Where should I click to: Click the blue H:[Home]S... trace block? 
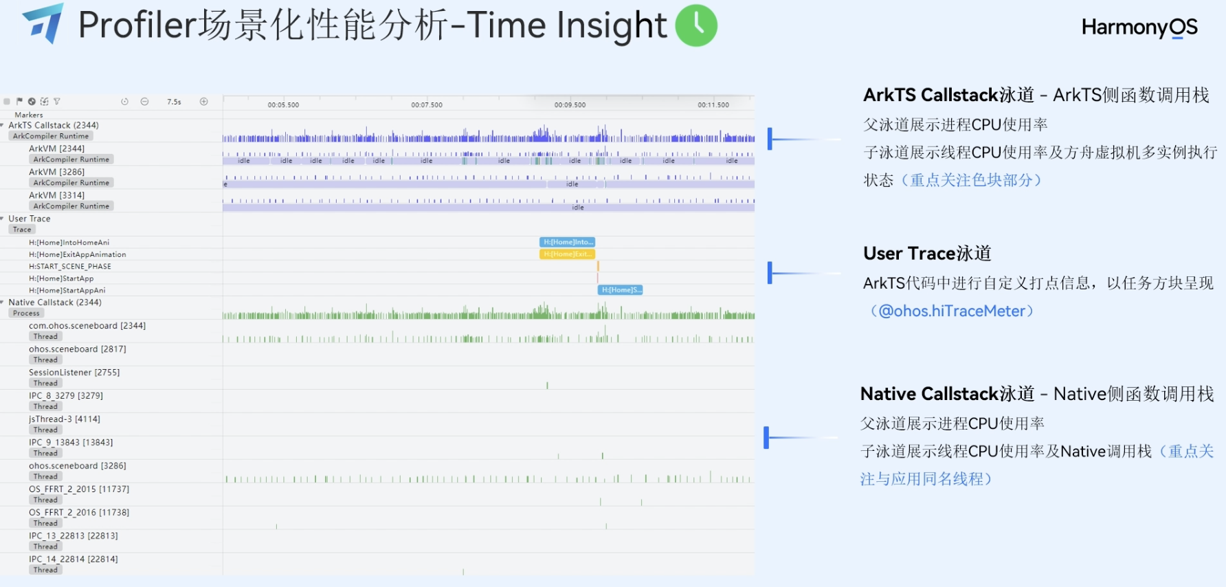click(x=621, y=290)
